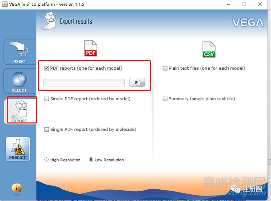The height and width of the screenshot is (201, 271).
Task: Click the PDF reports output path field
Action: click(84, 82)
